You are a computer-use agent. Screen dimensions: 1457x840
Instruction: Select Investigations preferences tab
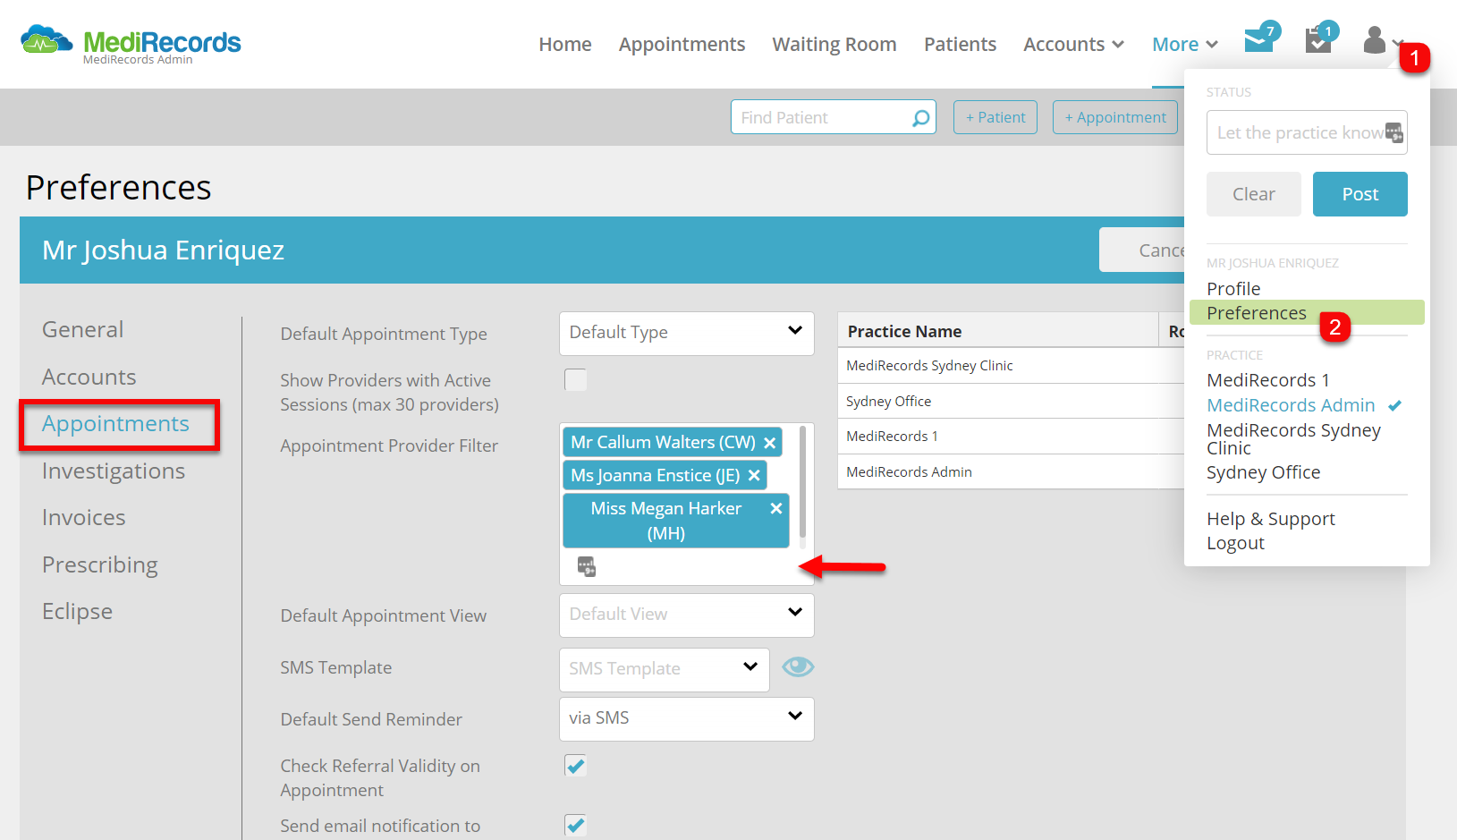tap(114, 471)
